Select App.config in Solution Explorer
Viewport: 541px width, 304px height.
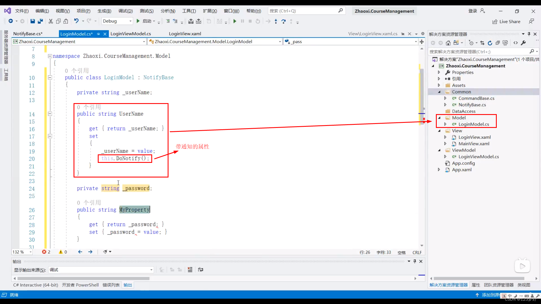click(x=463, y=163)
